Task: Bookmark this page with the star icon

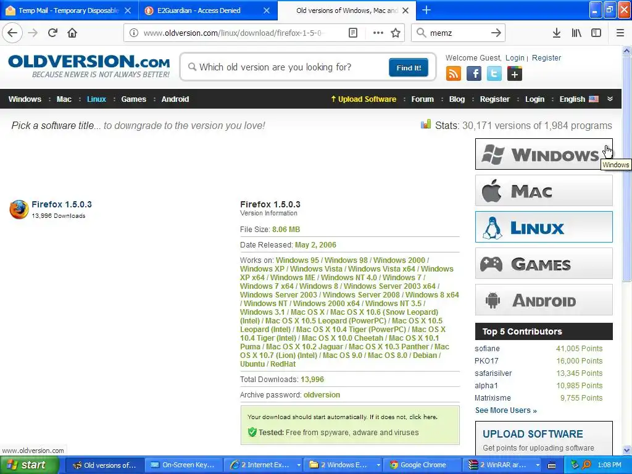Action: point(396,33)
